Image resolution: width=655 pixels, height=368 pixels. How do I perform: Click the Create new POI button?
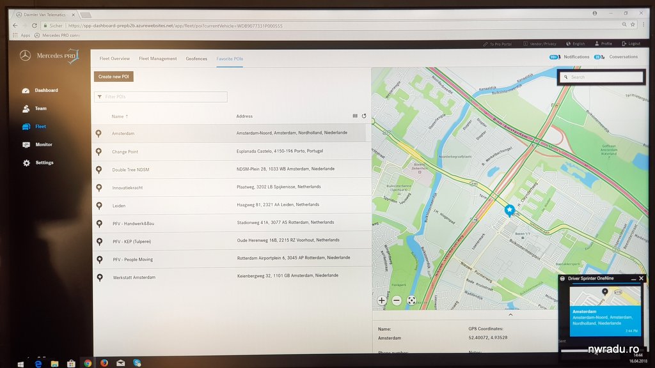(x=114, y=77)
